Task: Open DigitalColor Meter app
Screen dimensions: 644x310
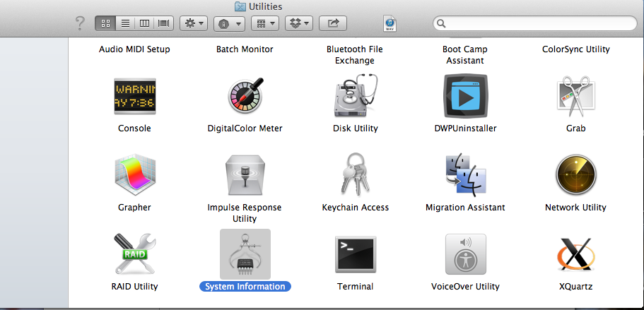Action: [x=245, y=96]
